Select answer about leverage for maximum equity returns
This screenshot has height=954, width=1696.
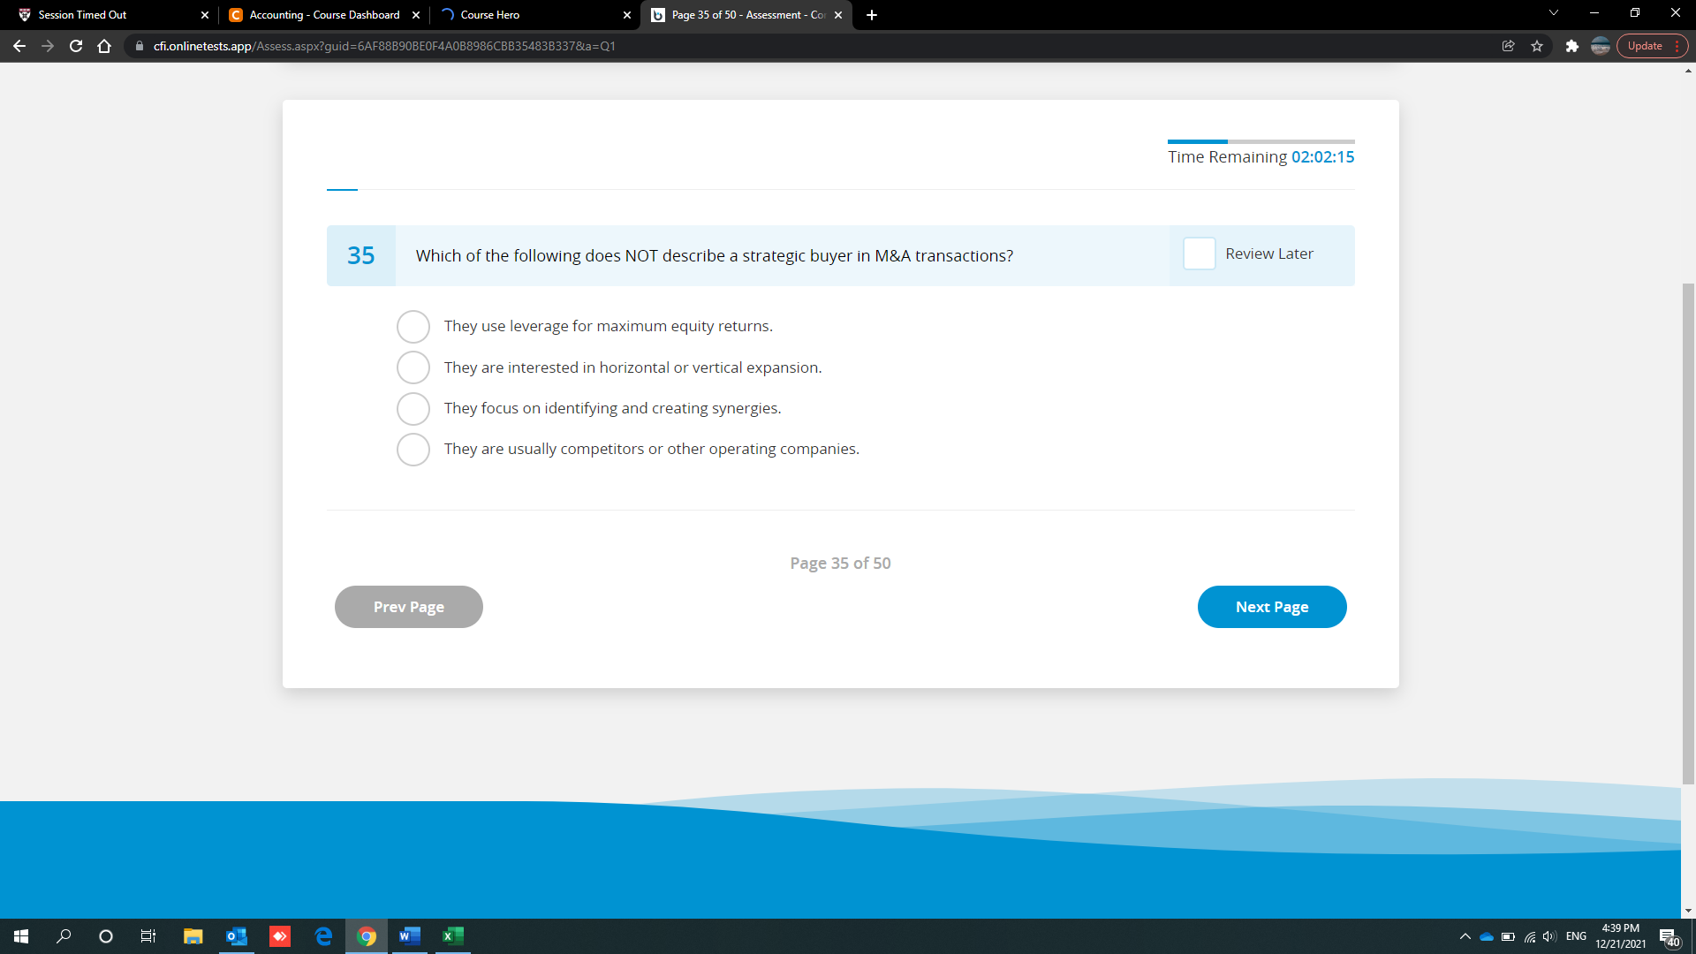click(413, 326)
